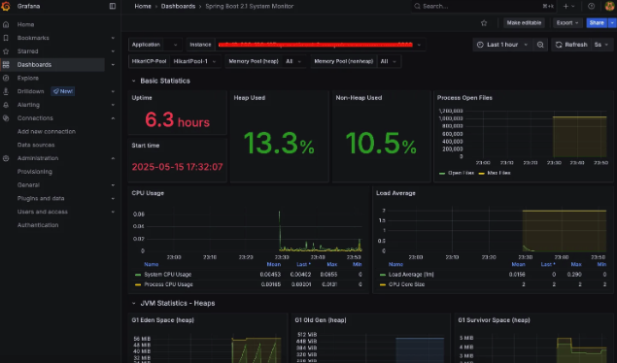Image resolution: width=617 pixels, height=363 pixels.
Task: Toggle Load Average (1m) legend series
Action: click(411, 275)
